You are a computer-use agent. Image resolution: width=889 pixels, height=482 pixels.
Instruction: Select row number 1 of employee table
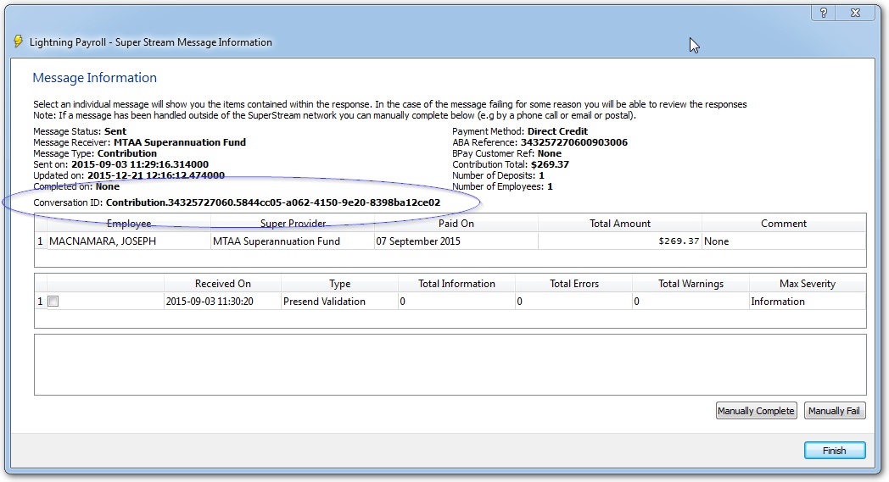click(40, 241)
